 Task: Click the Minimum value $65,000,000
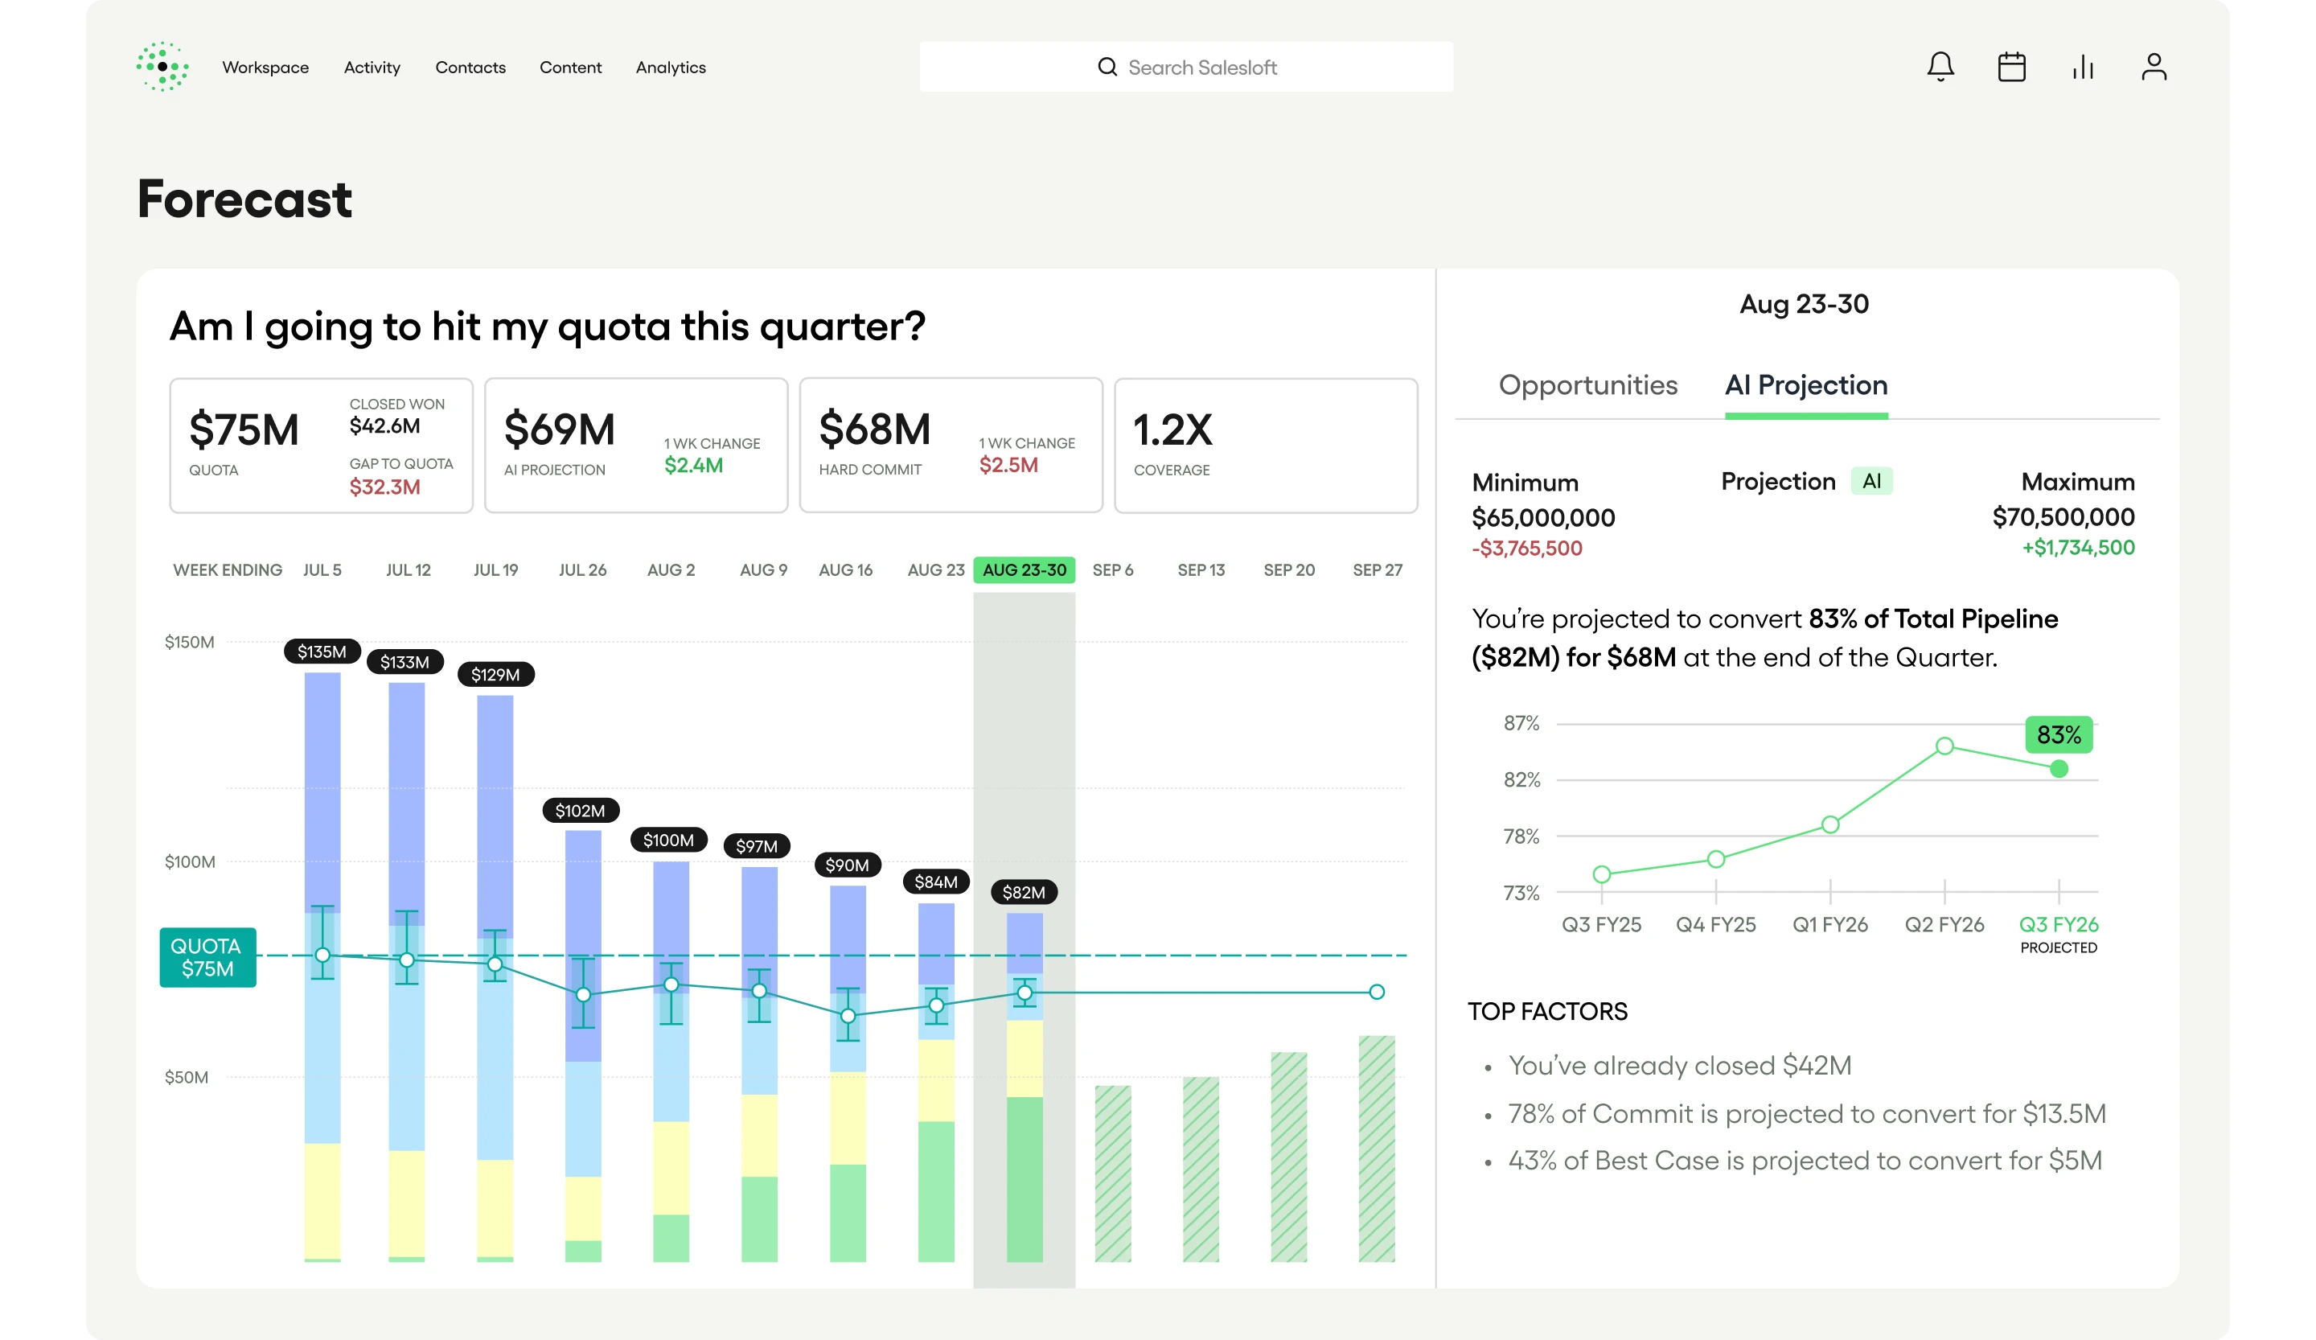click(1543, 517)
